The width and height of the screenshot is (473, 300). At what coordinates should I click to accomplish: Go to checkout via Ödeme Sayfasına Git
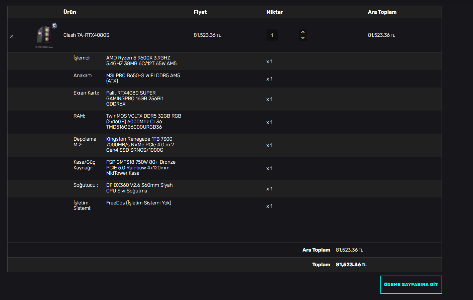click(x=411, y=285)
